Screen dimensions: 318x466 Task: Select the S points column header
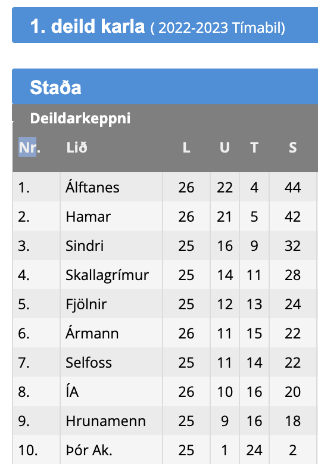pos(293,147)
